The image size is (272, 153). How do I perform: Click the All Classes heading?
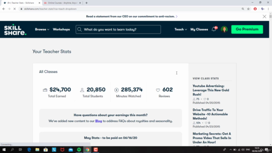tap(48, 72)
